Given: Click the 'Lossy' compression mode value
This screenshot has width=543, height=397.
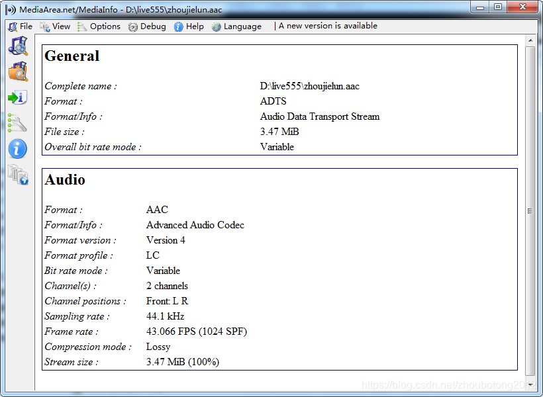Looking at the screenshot, I should (158, 347).
